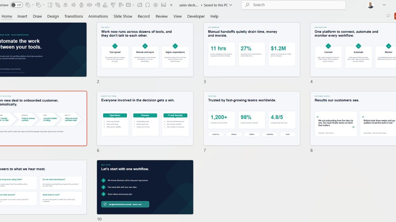Click the Align Right icon
The image size is (396, 222).
[x=97, y=5]
